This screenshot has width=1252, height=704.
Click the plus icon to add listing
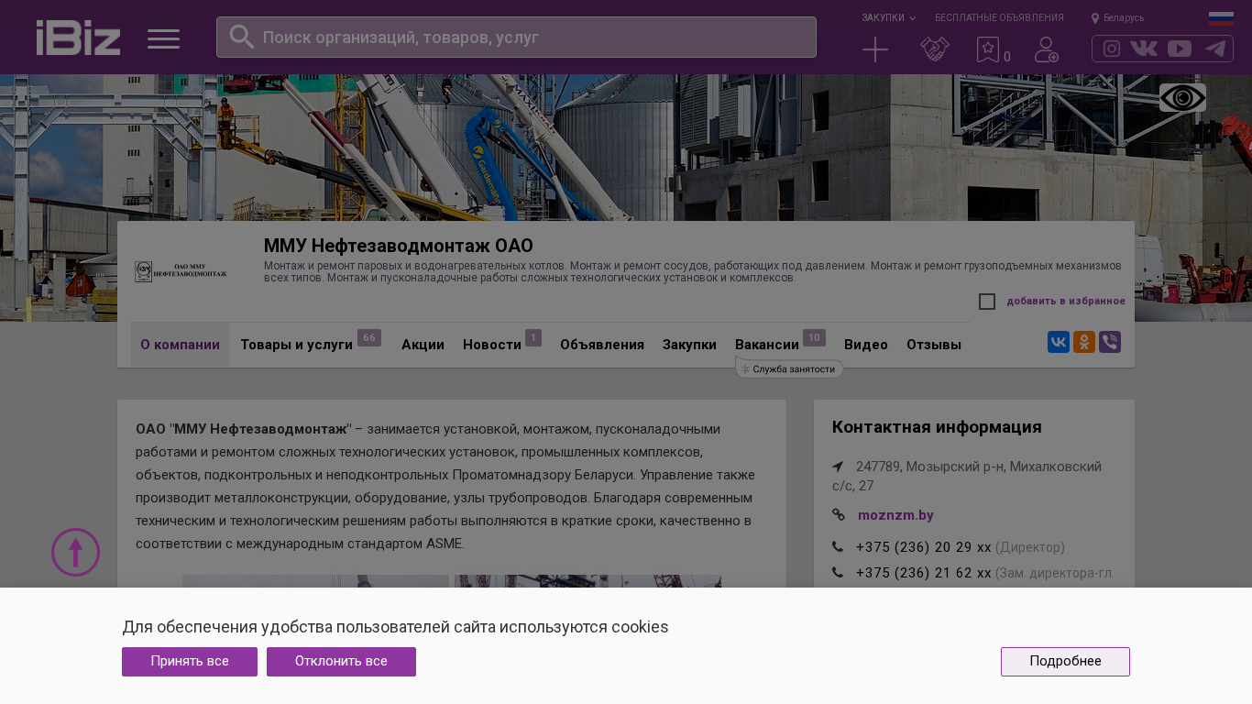[x=875, y=49]
